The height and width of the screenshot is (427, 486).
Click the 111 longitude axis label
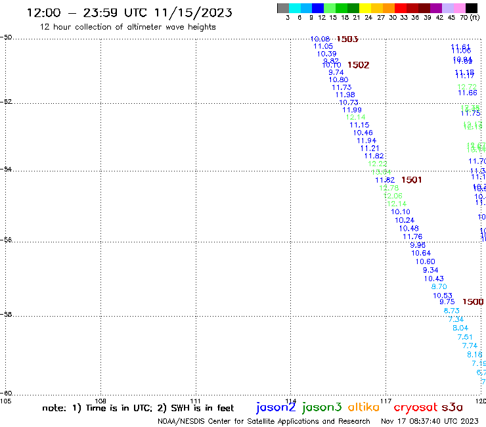(x=195, y=401)
